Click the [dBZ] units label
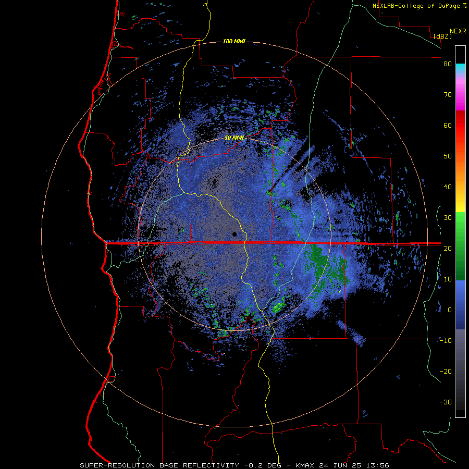Viewport: 469px width, 469px height. (442, 36)
